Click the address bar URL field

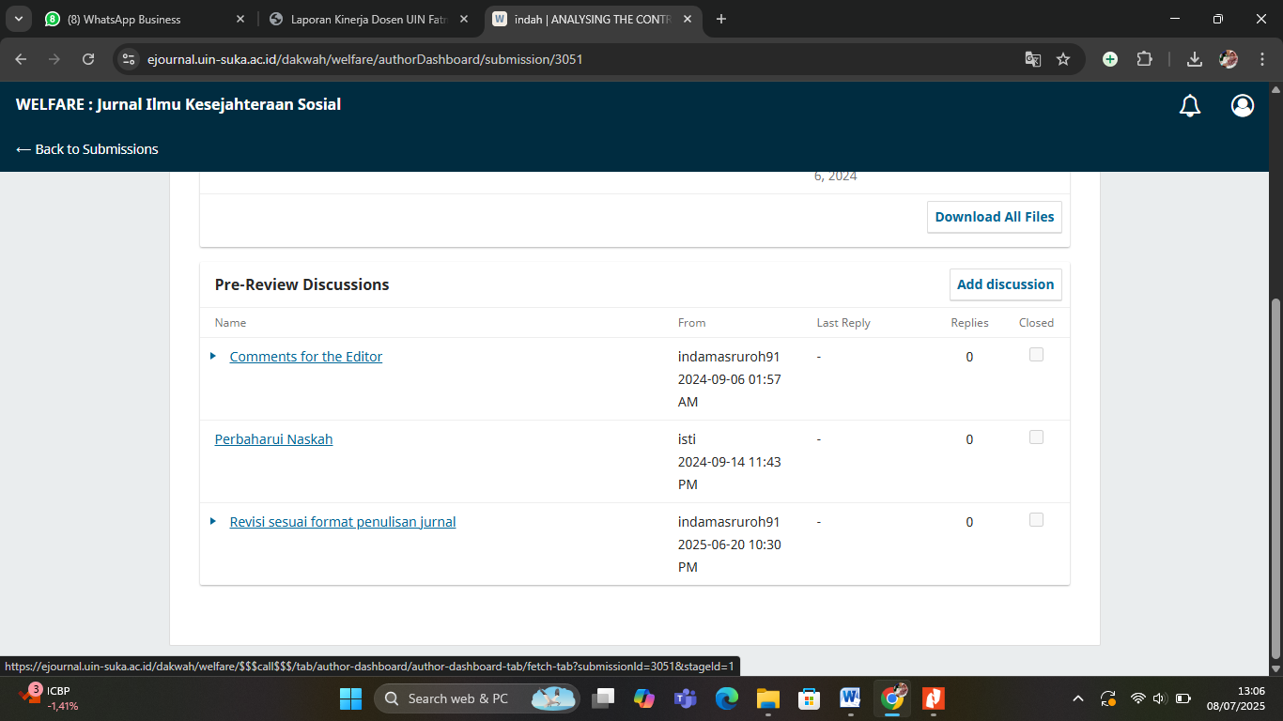(x=564, y=59)
